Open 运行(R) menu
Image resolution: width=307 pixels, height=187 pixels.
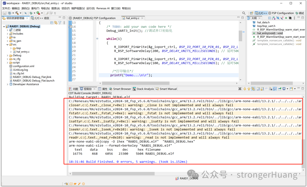click(90, 8)
